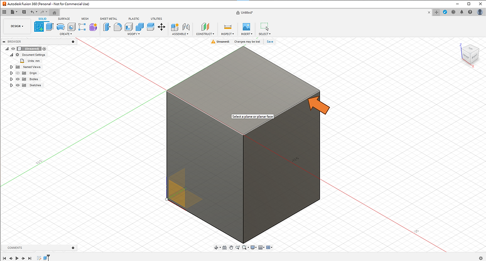Open the ASSEMBLE dropdown menu

click(x=180, y=34)
